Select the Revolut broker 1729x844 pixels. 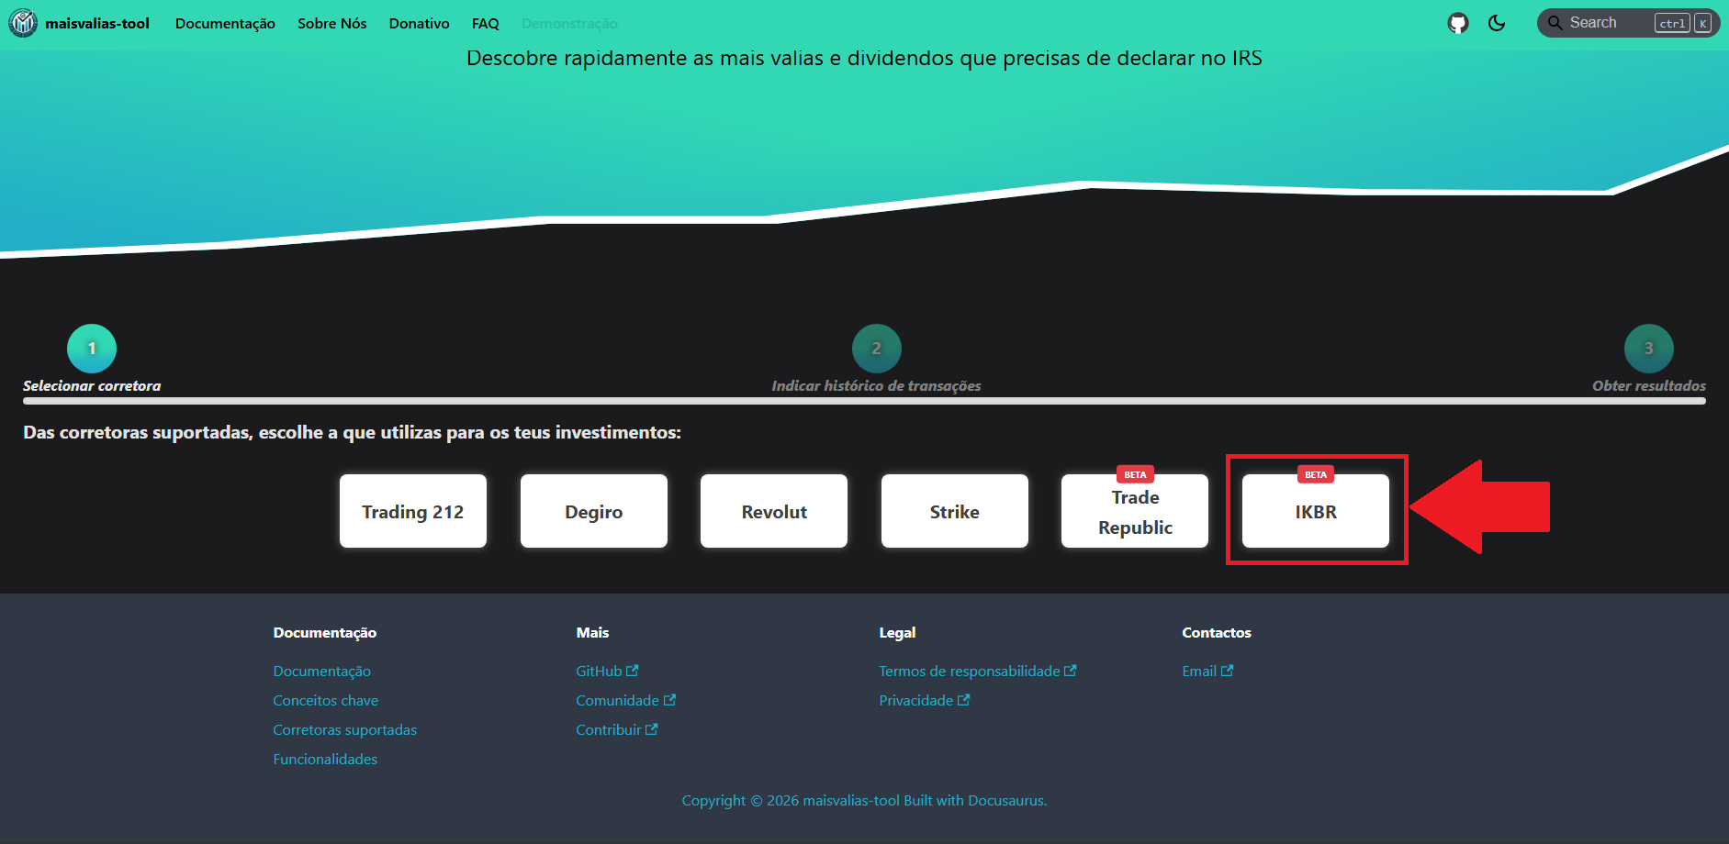tap(774, 511)
